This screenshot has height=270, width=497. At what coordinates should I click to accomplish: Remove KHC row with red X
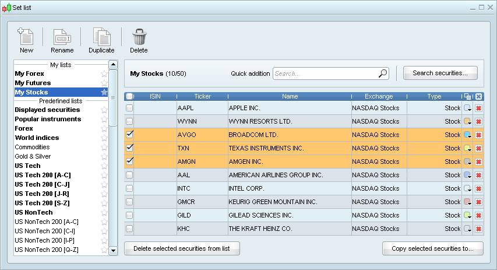[478, 229]
